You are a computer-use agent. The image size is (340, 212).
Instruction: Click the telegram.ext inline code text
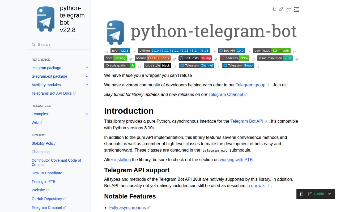(215, 150)
